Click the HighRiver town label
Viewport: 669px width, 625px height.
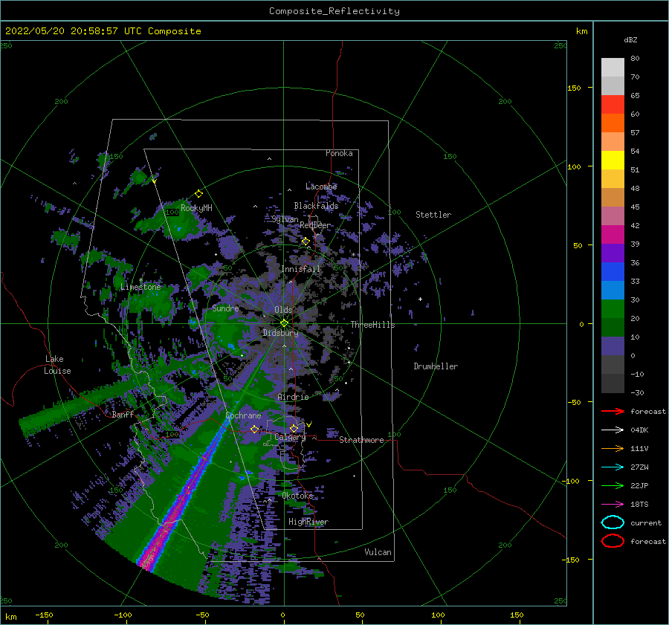(308, 522)
